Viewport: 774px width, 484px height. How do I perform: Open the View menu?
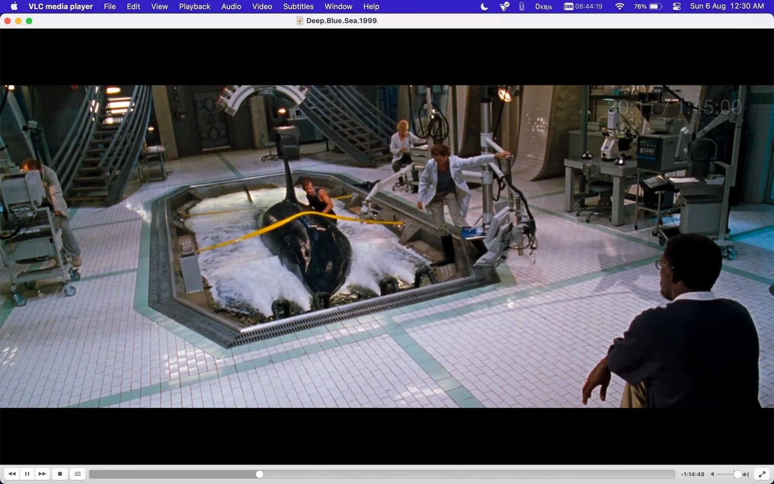[159, 7]
